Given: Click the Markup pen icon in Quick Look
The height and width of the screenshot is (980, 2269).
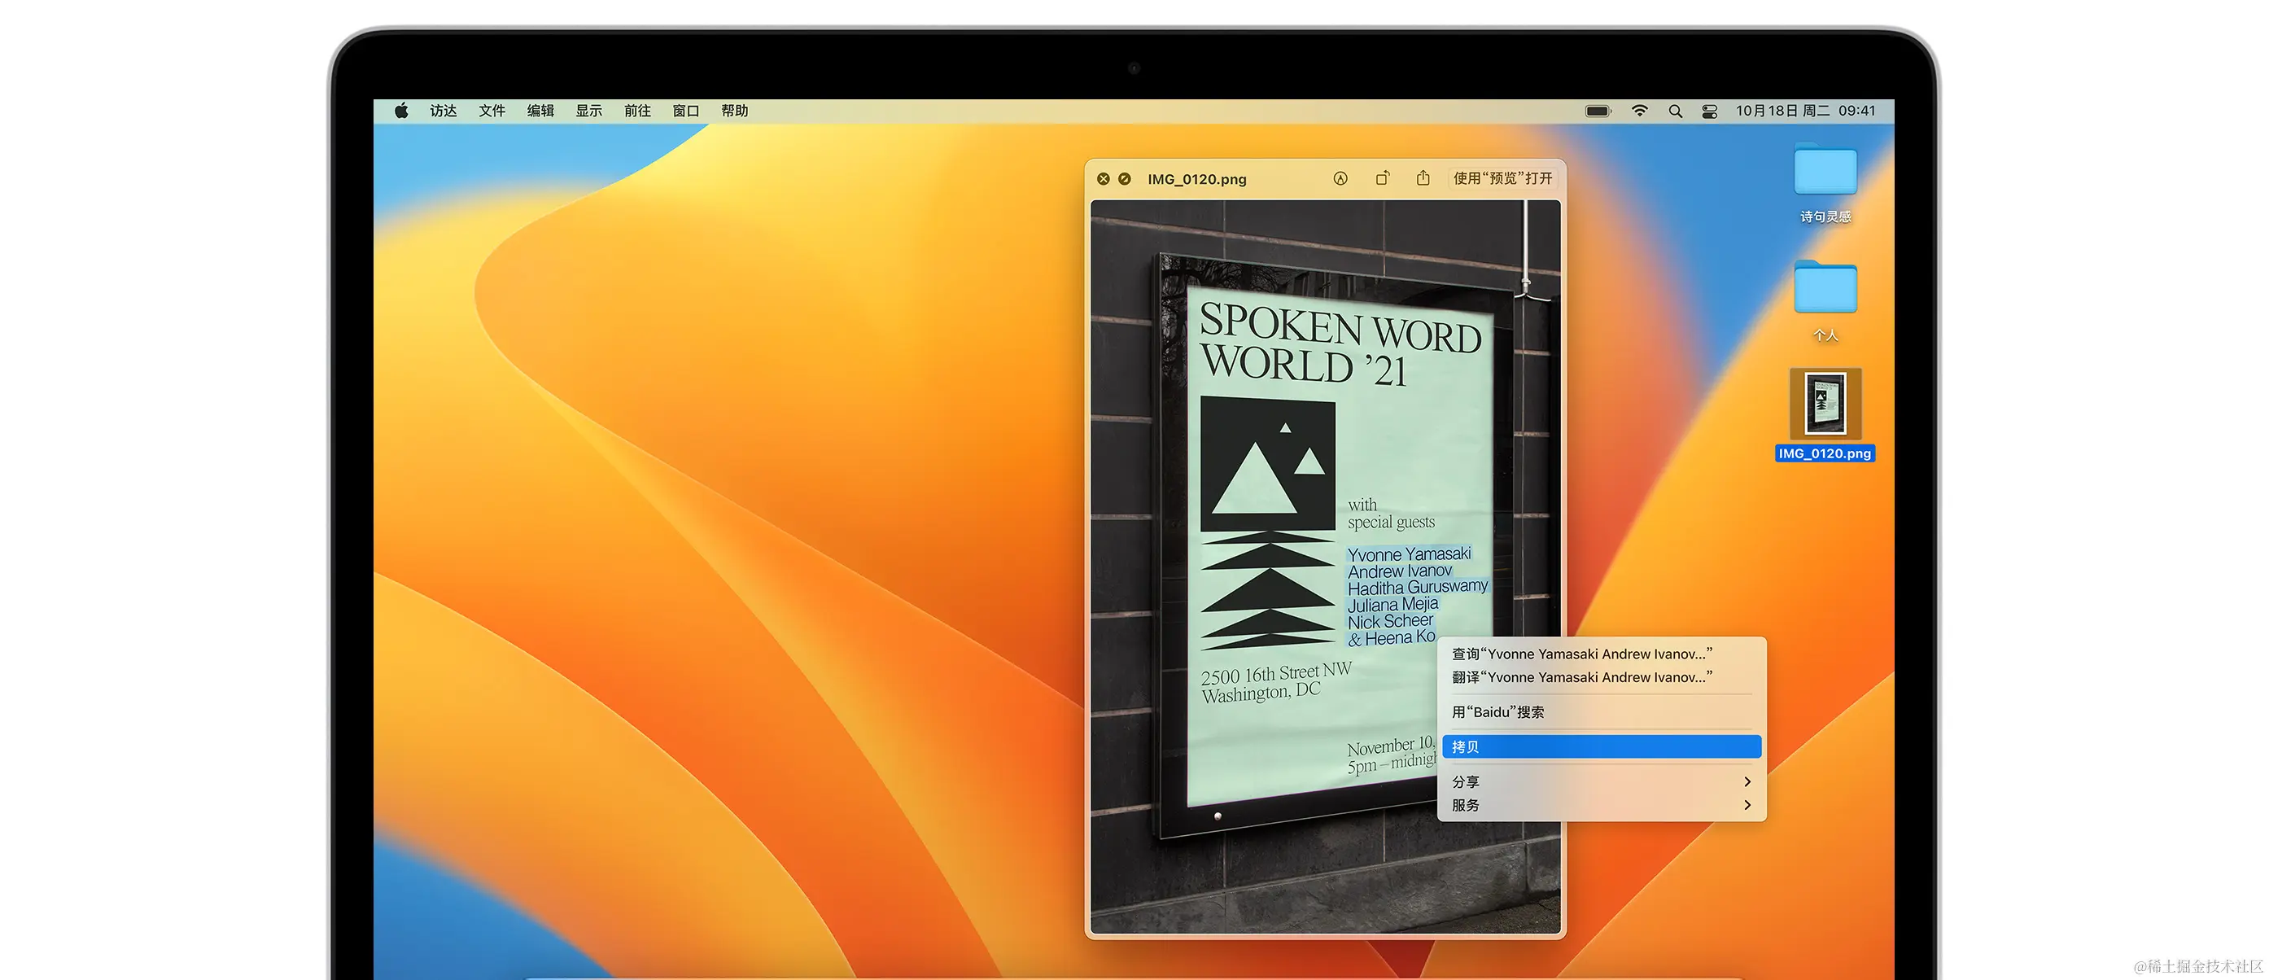Looking at the screenshot, I should coord(1340,178).
